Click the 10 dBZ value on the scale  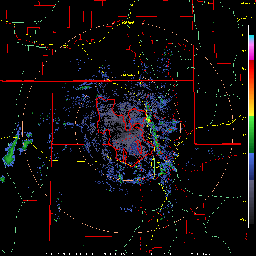pos(244,152)
